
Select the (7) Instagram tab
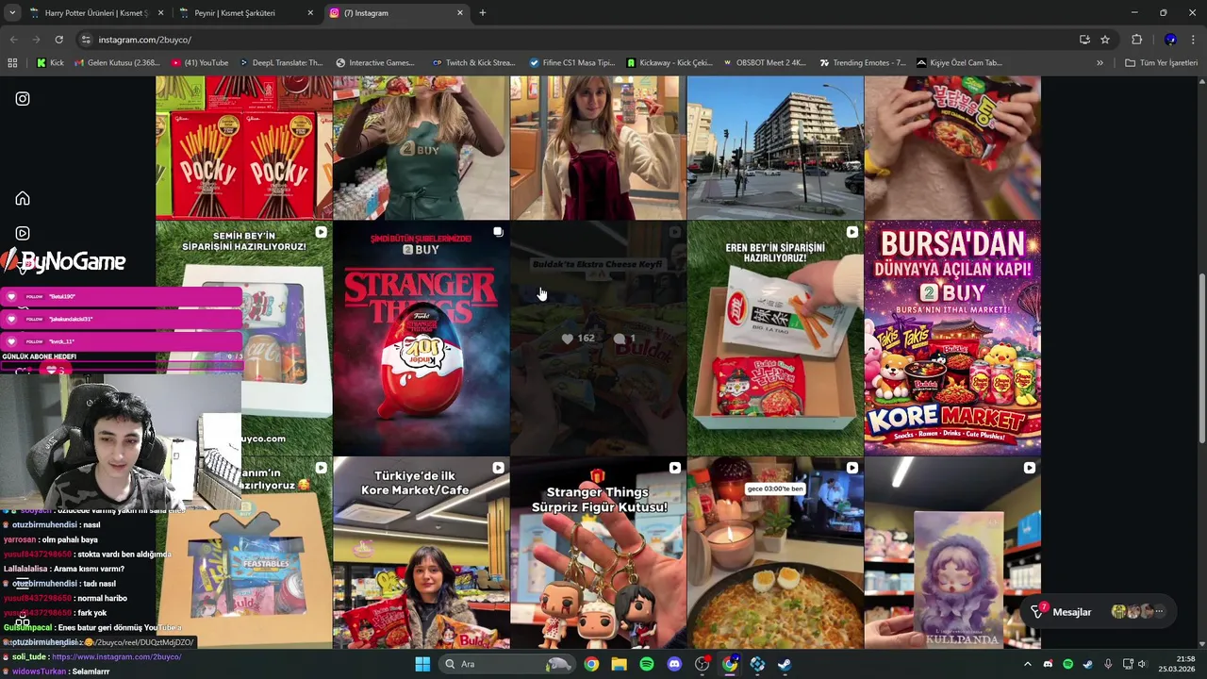397,13
